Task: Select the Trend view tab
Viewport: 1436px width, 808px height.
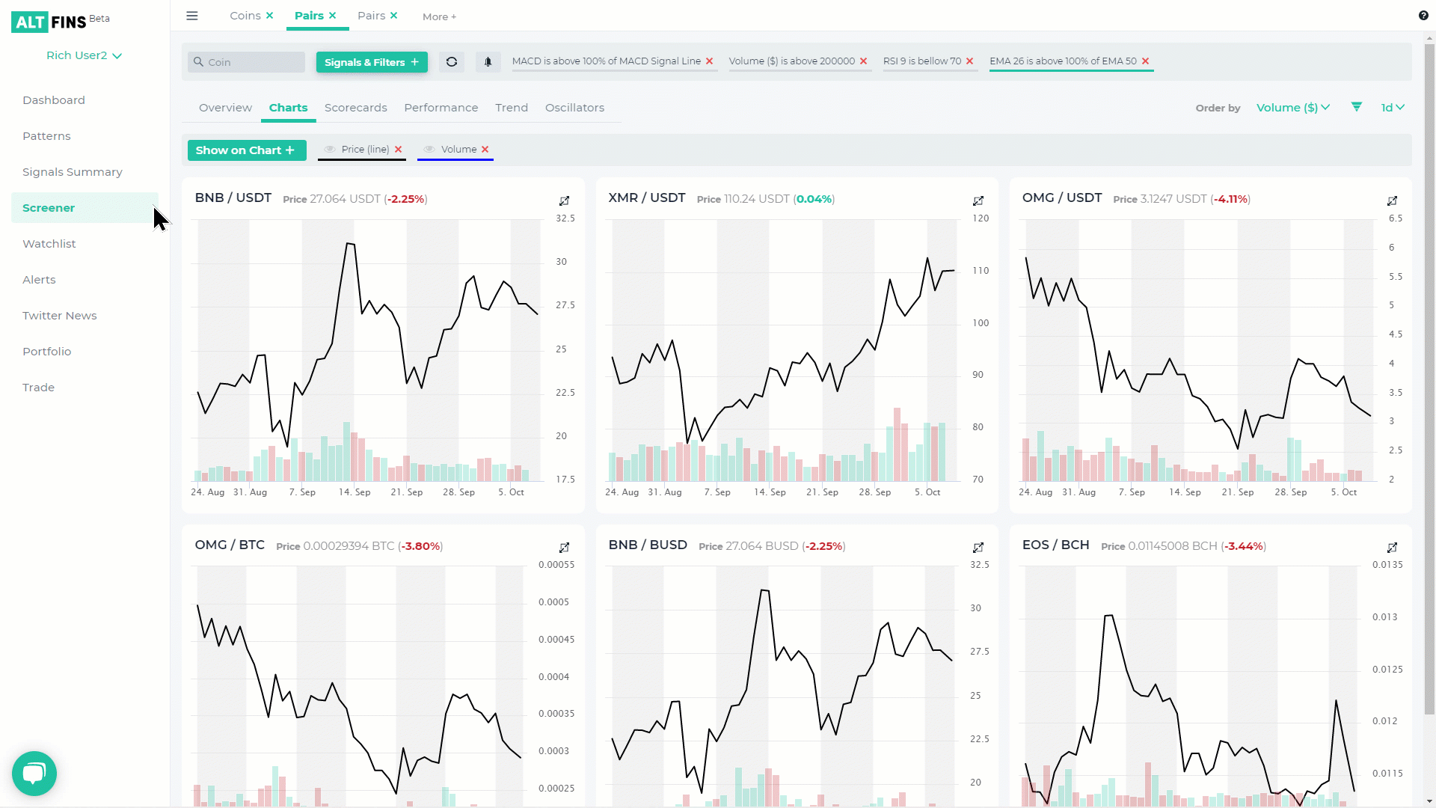Action: click(x=512, y=108)
